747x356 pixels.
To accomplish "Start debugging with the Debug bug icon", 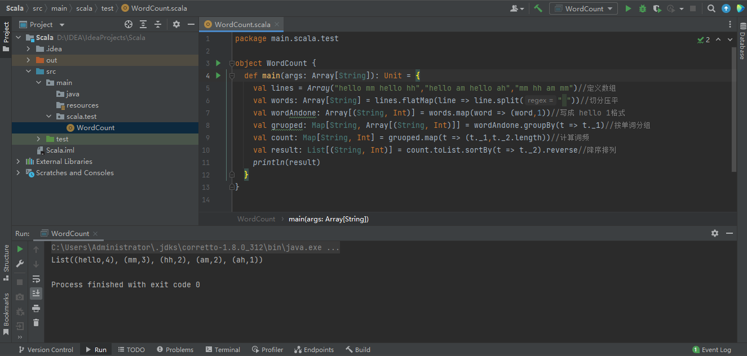I will pos(643,8).
